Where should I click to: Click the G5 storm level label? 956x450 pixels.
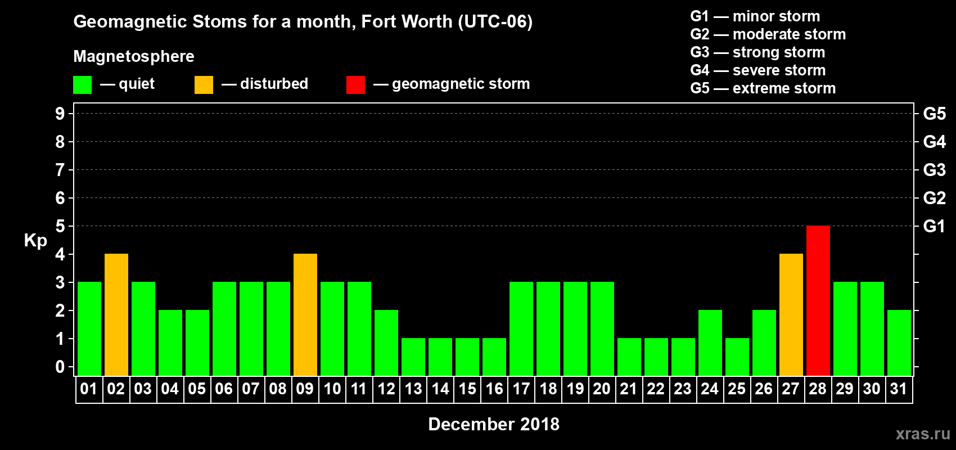(934, 114)
